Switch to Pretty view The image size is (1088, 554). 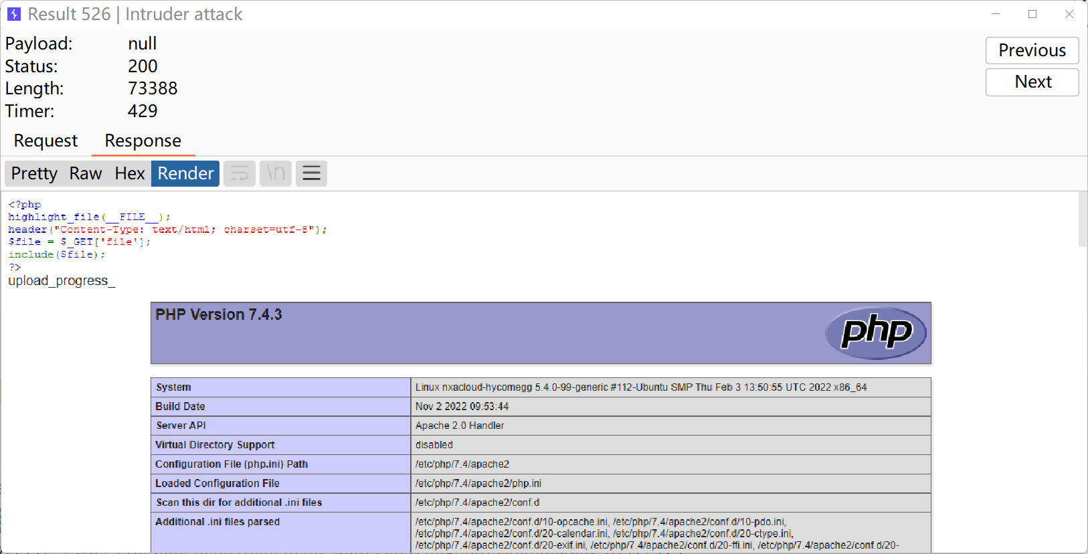(34, 174)
